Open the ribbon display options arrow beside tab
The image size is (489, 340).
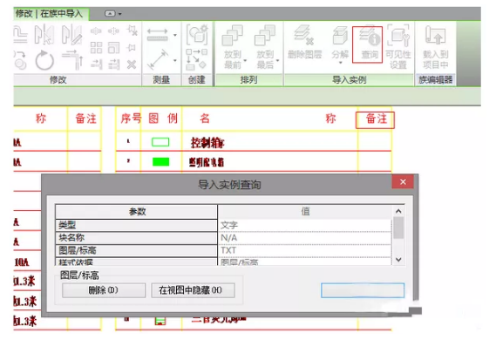[x=120, y=14]
